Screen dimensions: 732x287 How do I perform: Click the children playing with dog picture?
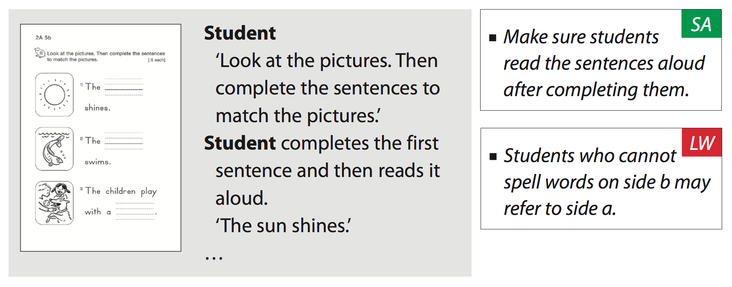click(54, 203)
